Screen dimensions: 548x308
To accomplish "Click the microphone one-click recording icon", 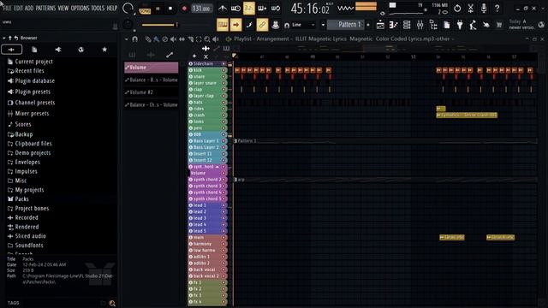I will point(484,9).
